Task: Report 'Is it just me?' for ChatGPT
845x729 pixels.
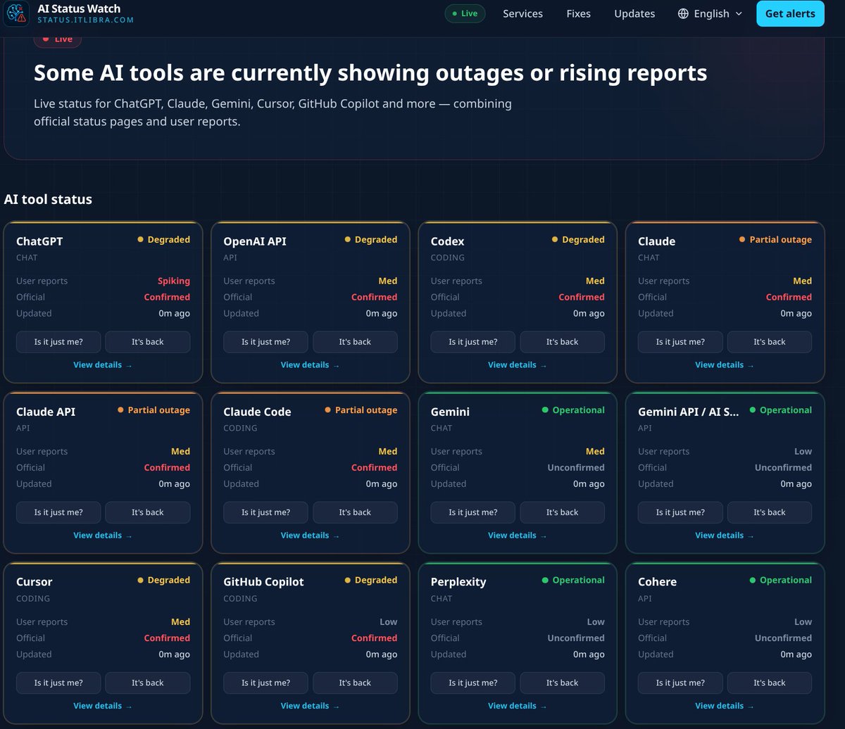Action: pos(58,342)
